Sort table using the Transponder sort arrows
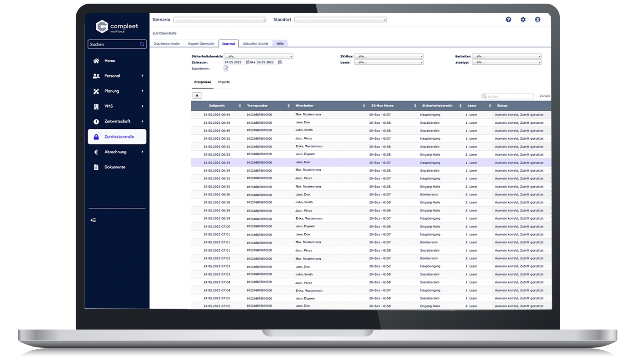The image size is (637, 363). [x=288, y=105]
